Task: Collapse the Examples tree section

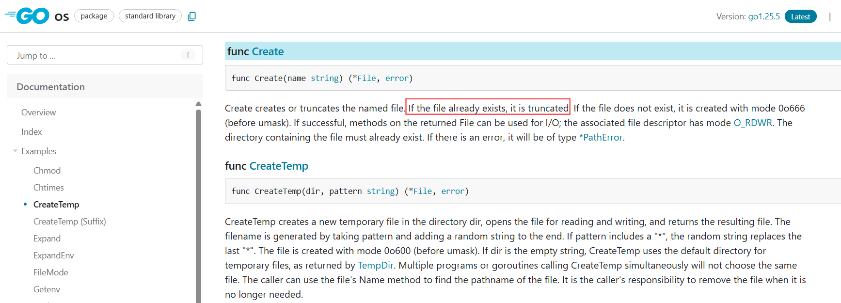Action: click(x=16, y=151)
